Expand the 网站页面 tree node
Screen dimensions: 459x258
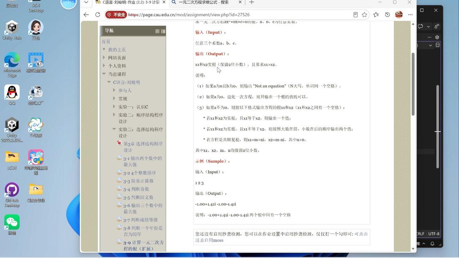click(104, 58)
